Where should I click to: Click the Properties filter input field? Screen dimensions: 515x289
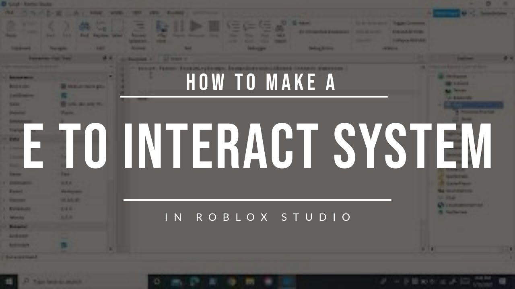point(57,67)
